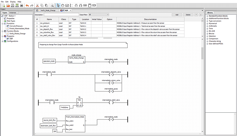Expand Standard function blocks in Library

coord(207,16)
